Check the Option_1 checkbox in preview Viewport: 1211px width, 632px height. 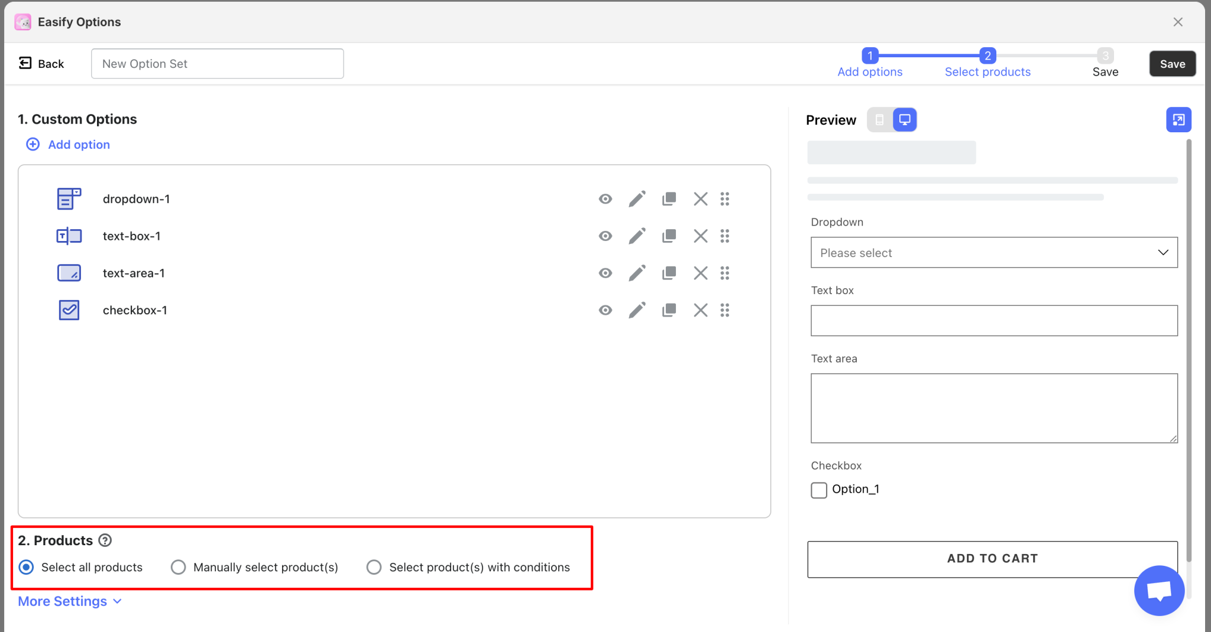coord(818,490)
